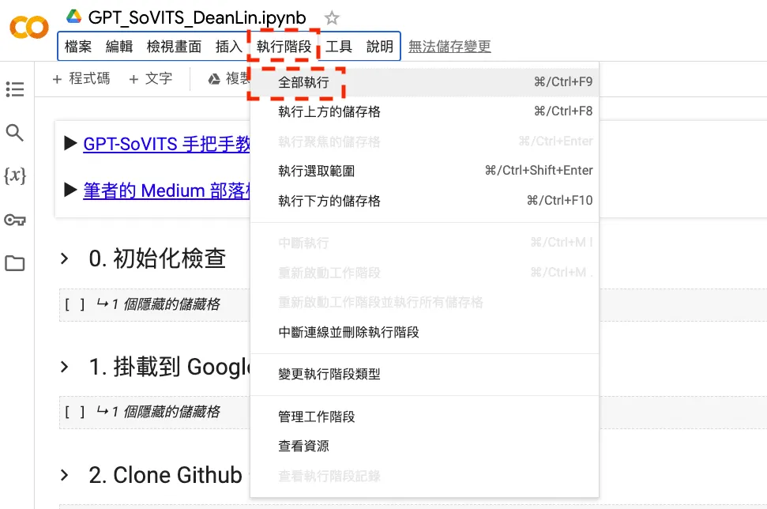
Task: Open the 檢視畫面 menu
Action: (174, 47)
